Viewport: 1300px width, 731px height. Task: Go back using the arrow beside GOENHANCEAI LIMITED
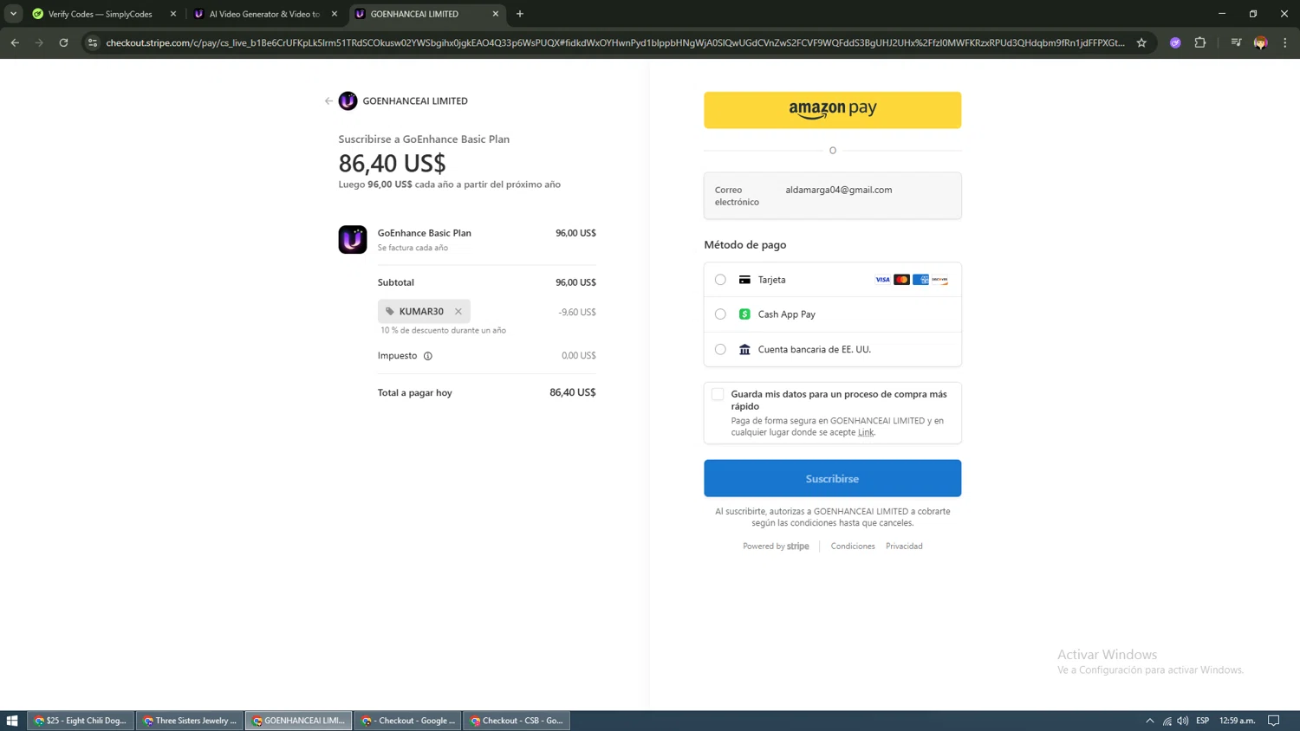[328, 101]
